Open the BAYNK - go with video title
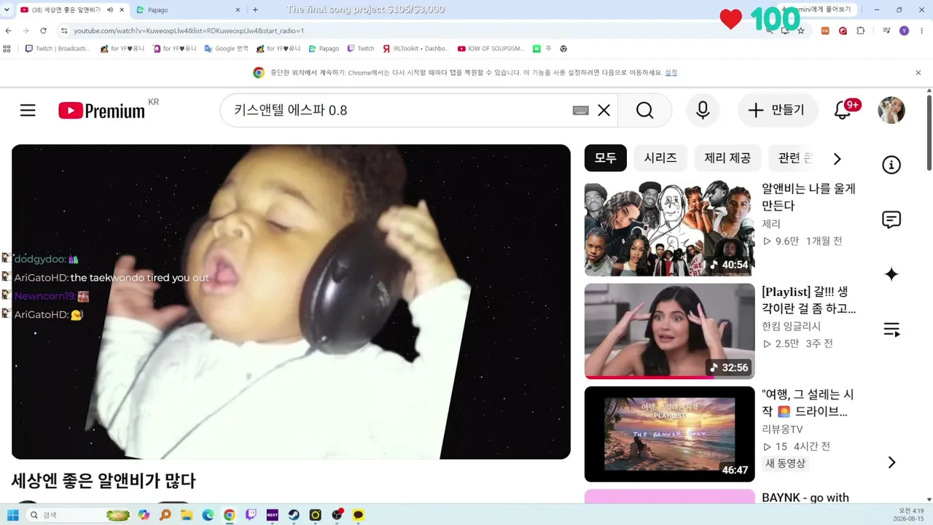The height and width of the screenshot is (525, 933). click(805, 497)
